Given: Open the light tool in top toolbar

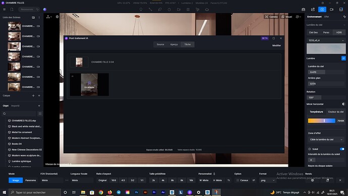Looking at the screenshot, I should pos(141,10).
